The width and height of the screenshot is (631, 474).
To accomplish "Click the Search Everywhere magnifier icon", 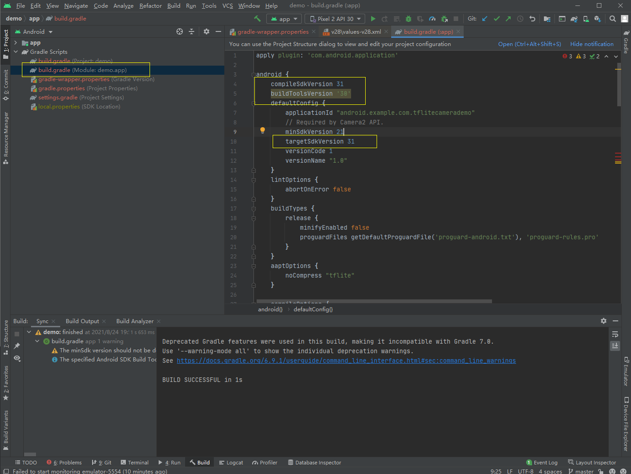I will [x=613, y=19].
